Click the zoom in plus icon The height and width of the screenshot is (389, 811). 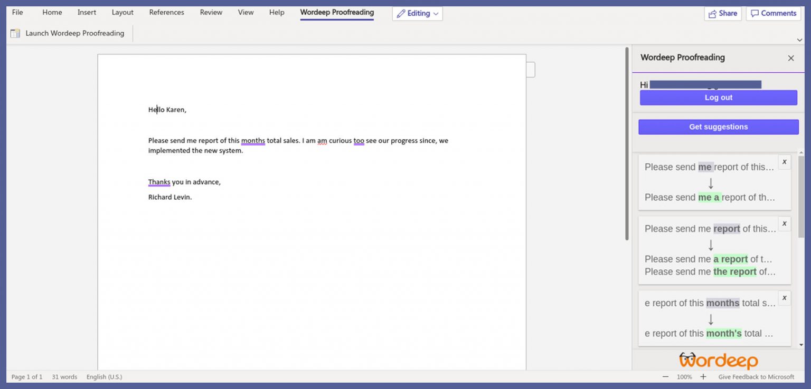coord(703,377)
